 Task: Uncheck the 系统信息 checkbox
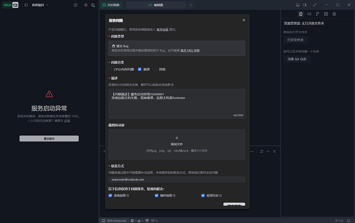point(110,195)
